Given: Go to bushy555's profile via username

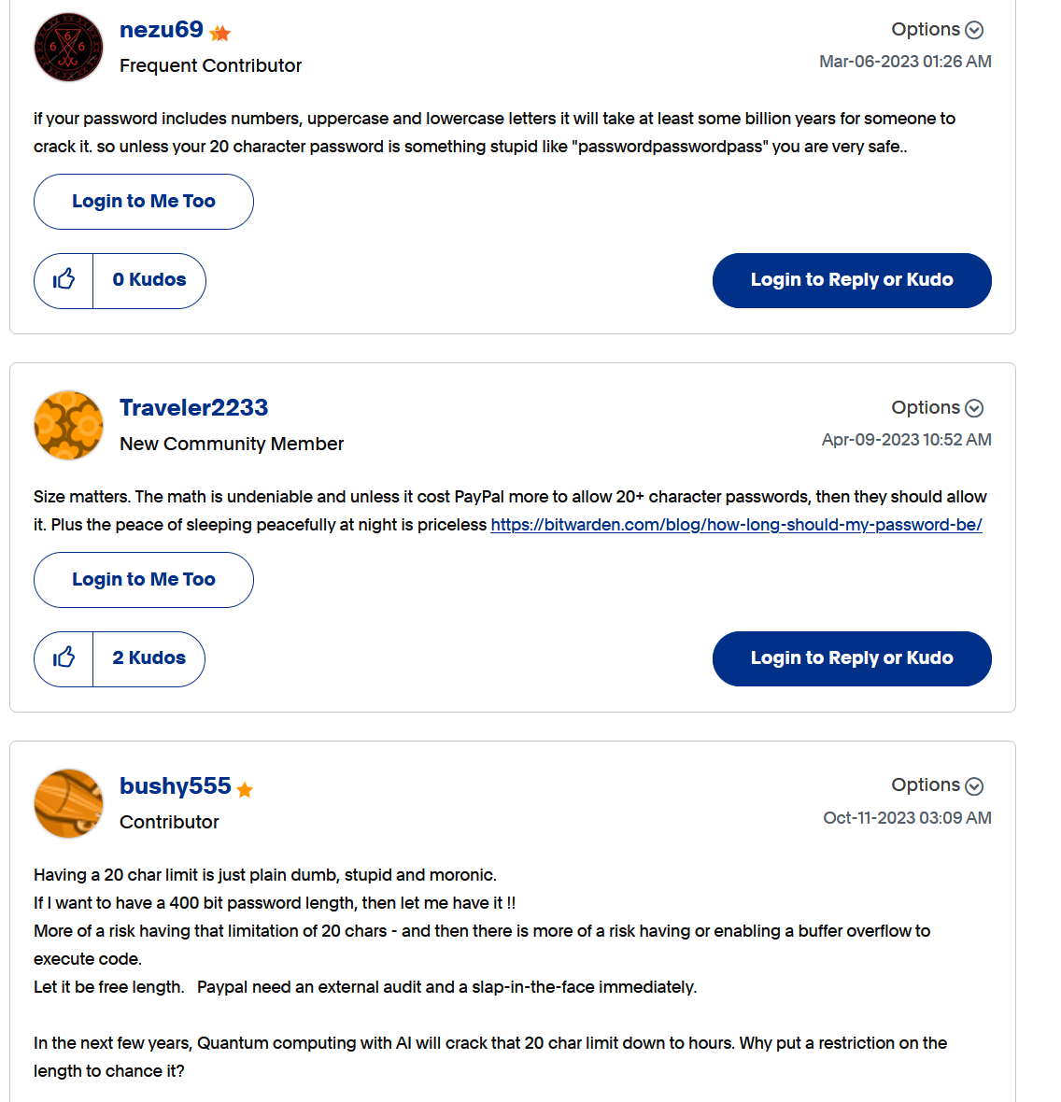Looking at the screenshot, I should tap(175, 786).
